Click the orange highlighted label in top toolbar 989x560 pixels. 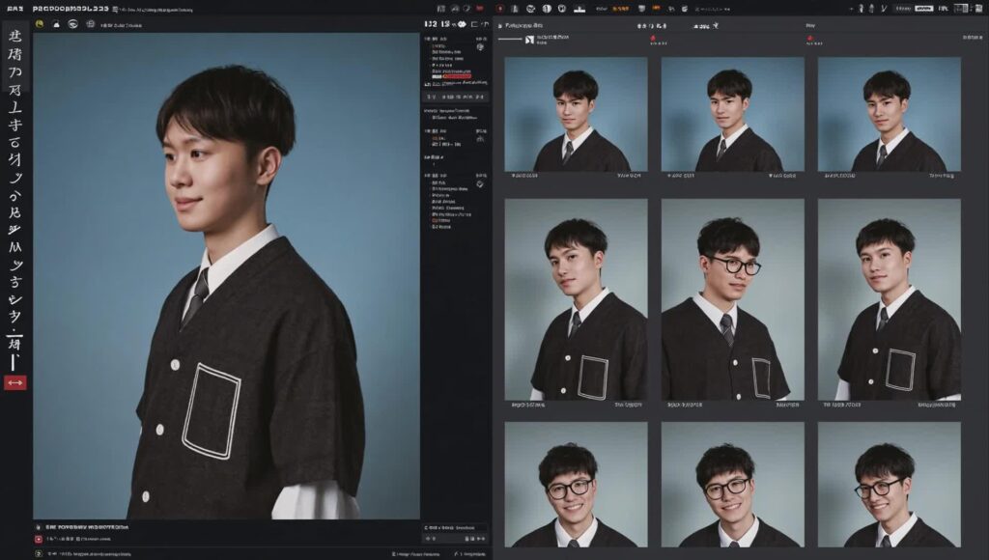click(621, 9)
